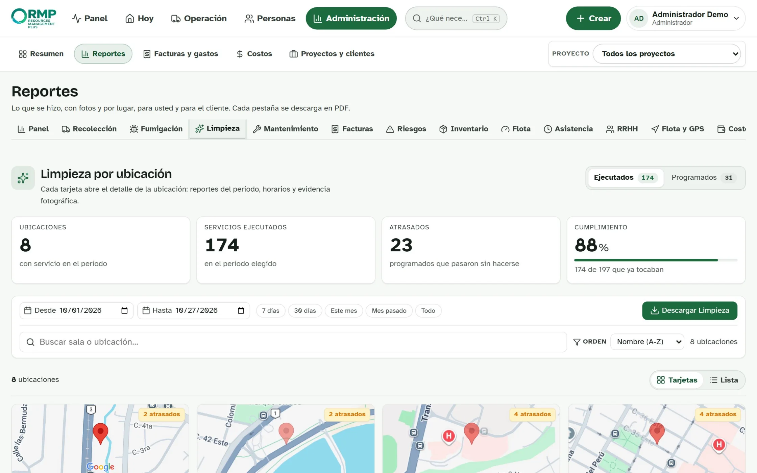This screenshot has width=757, height=473.
Task: Go to Operación in the main navigation
Action: point(199,18)
